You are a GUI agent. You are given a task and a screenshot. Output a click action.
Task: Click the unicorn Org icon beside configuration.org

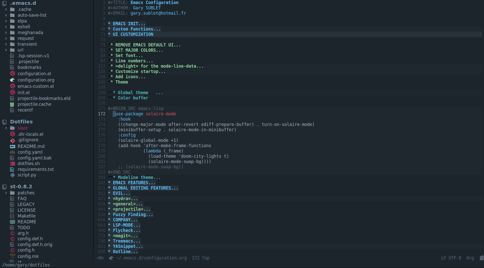tap(13, 80)
